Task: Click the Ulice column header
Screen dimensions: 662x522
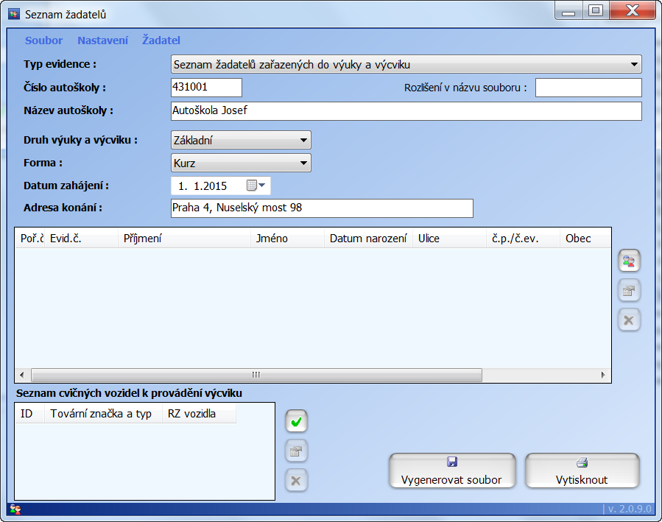Action: [x=449, y=239]
